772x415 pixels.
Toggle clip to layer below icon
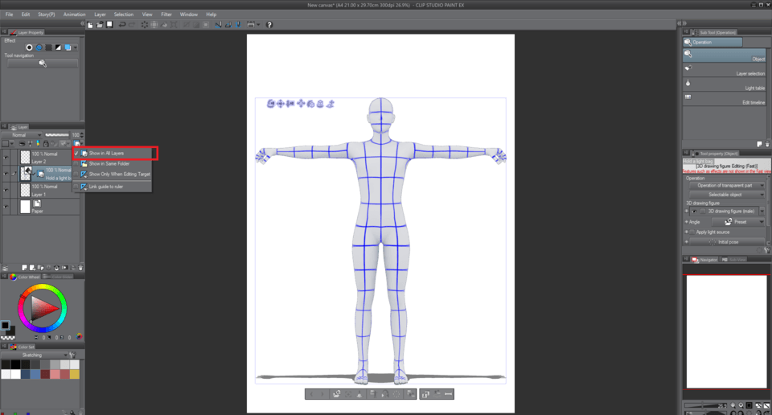[x=23, y=144]
